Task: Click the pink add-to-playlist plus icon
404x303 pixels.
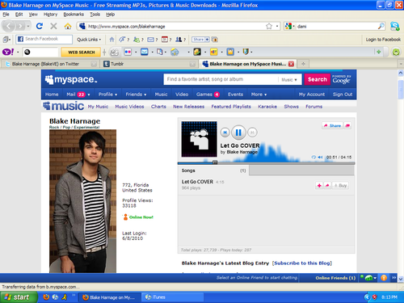Action: tap(319, 185)
